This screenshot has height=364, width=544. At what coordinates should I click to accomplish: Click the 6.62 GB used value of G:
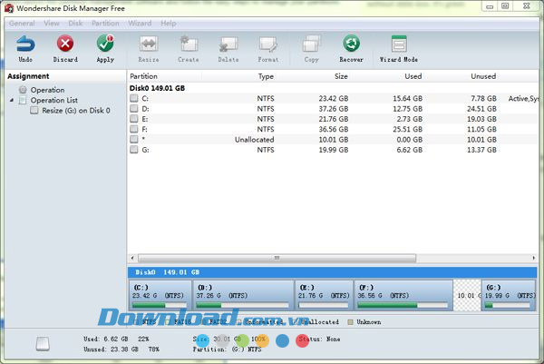410,150
